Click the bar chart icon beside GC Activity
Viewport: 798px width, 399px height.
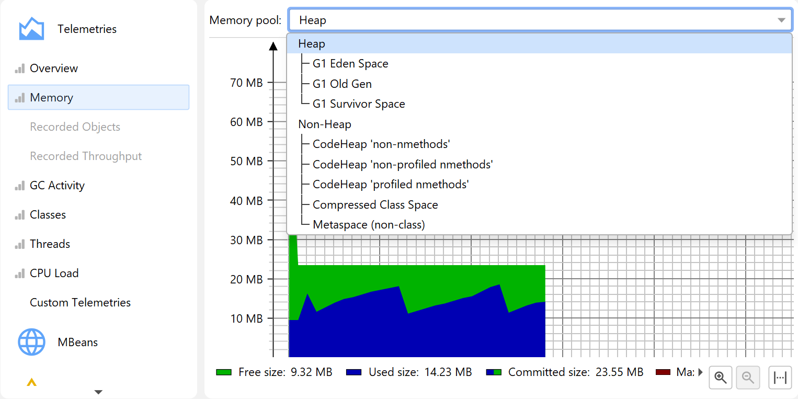click(20, 186)
